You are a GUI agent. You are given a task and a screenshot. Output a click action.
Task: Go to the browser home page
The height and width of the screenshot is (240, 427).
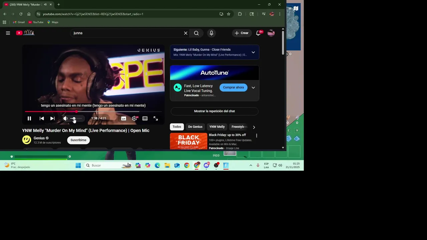pos(29,14)
